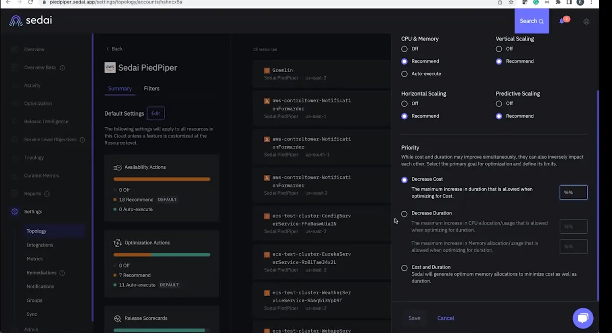
Task: Set Vertical Scaling to Recommend
Action: (x=499, y=61)
